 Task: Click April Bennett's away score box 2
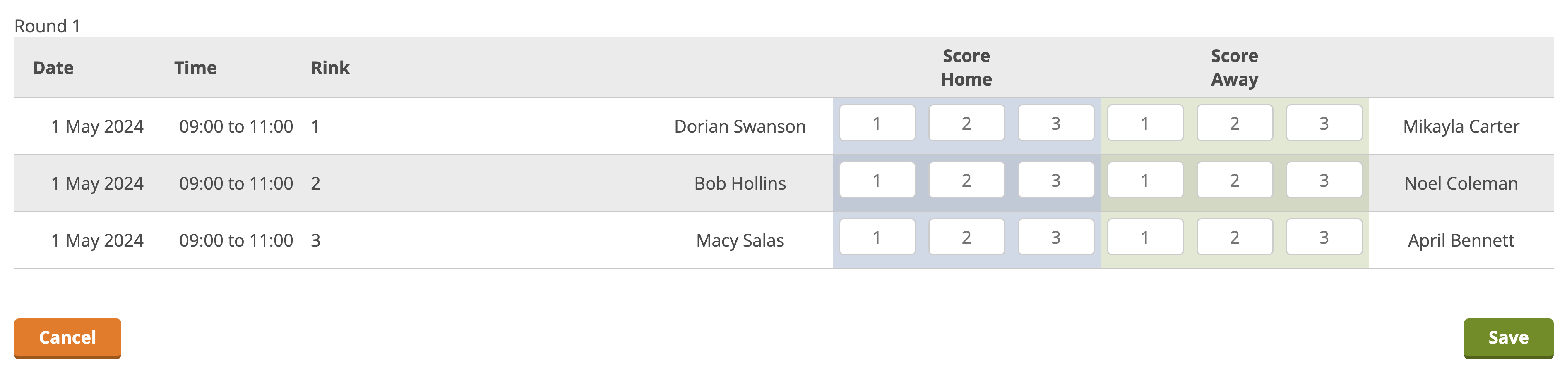coord(1235,238)
